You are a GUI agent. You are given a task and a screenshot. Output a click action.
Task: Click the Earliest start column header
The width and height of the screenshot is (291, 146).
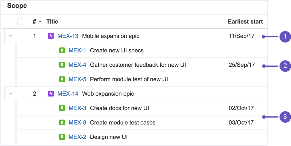point(245,22)
